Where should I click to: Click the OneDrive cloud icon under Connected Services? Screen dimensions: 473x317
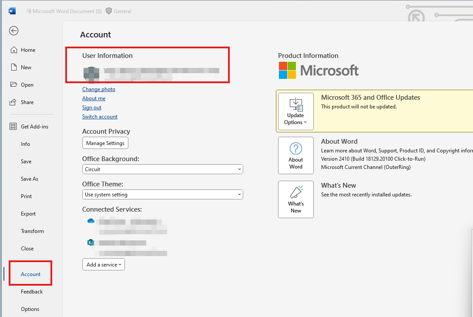(91, 221)
